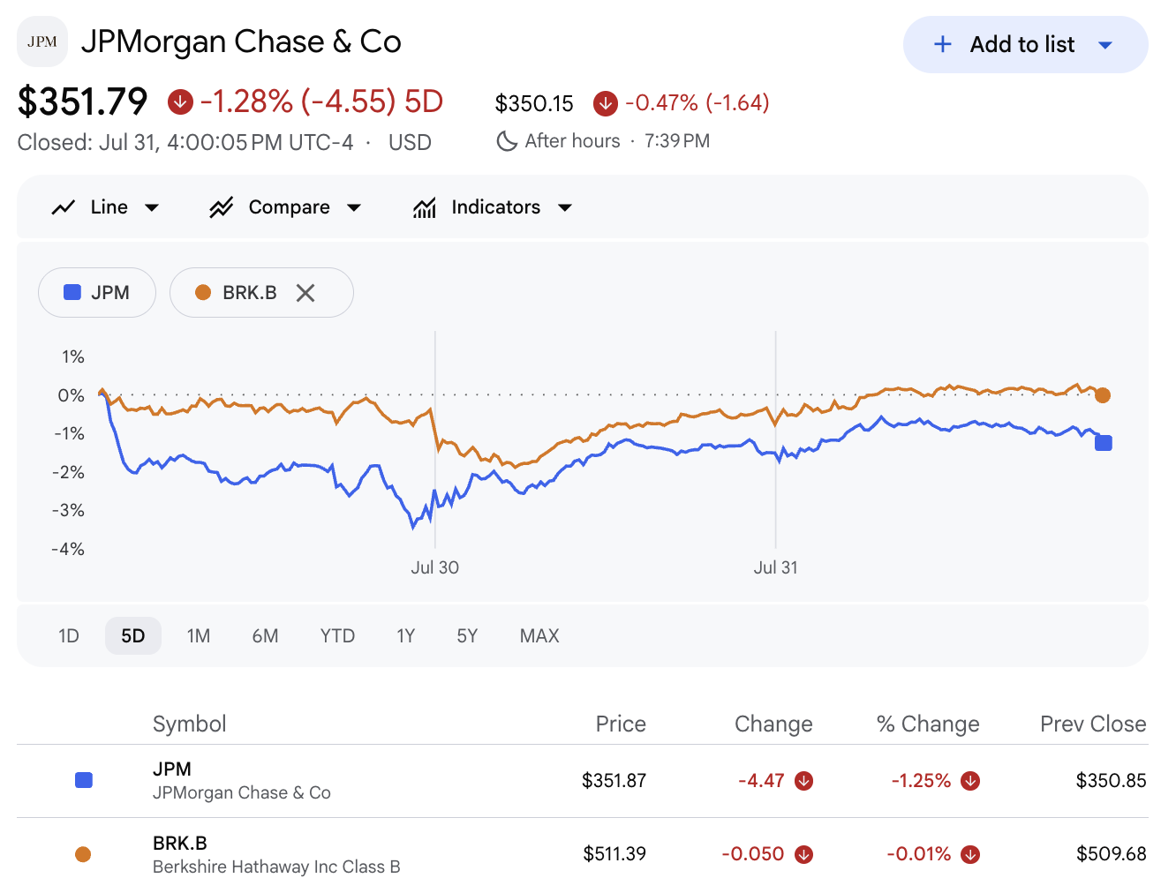Click the down-arrow icon next to -1.25%
1176x893 pixels.
coord(970,781)
